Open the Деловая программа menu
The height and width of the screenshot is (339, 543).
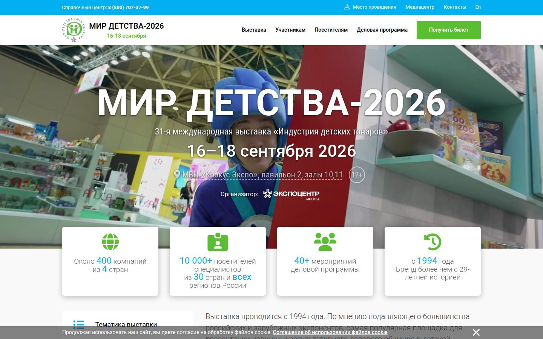coord(382,30)
